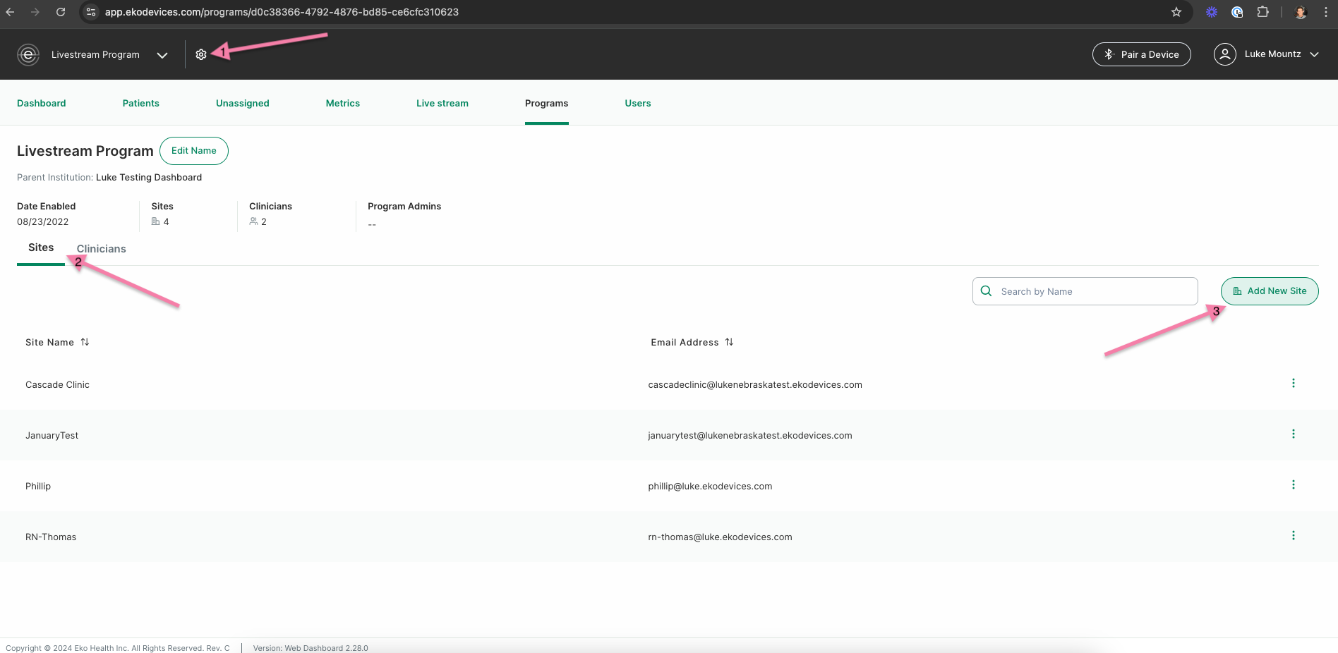This screenshot has width=1338, height=653.
Task: Bookmark this page with the star icon
Action: tap(1176, 12)
